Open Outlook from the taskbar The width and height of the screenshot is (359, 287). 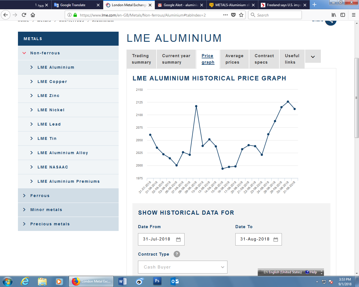tap(175, 281)
